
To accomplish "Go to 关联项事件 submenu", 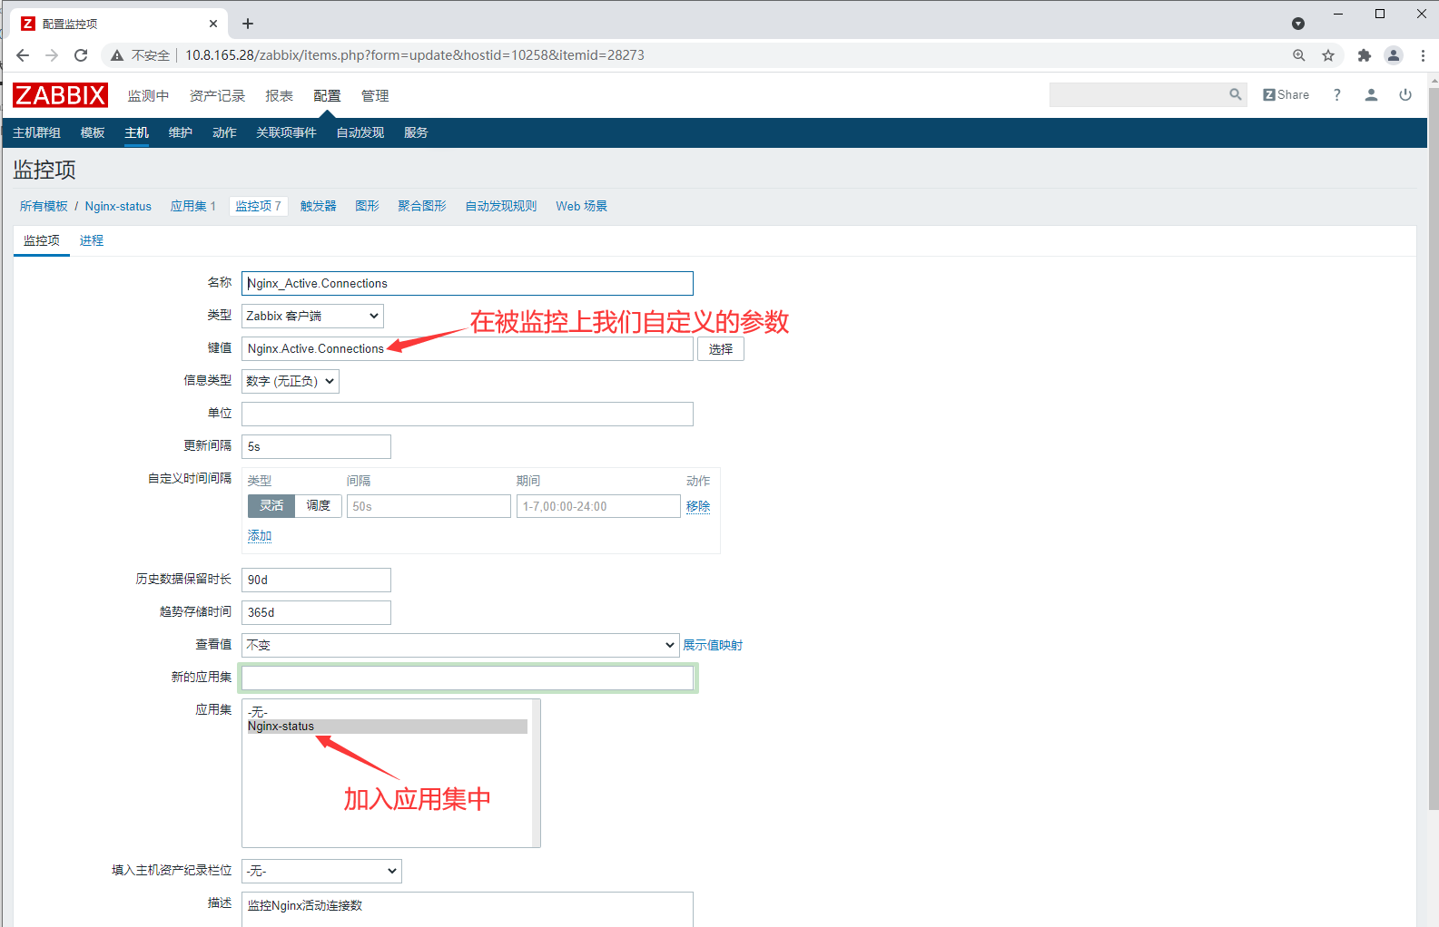I will point(286,132).
